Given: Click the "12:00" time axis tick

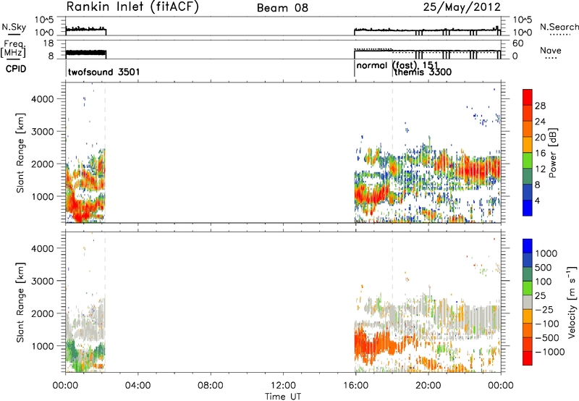Looking at the screenshot, I should pos(283,386).
